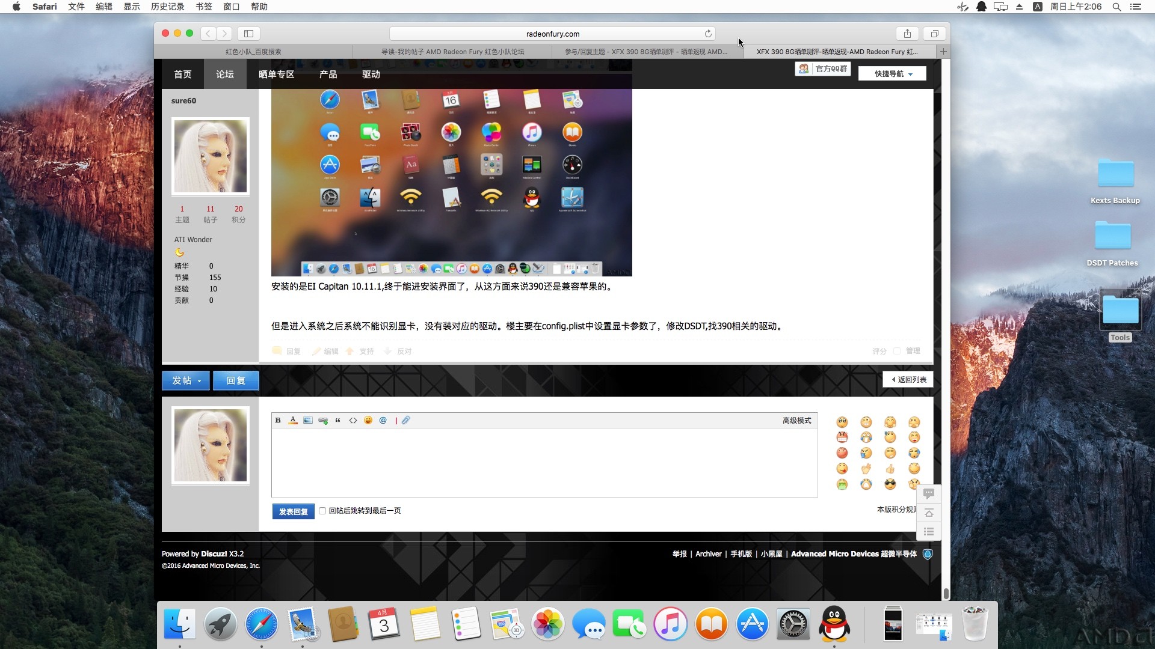
Task: Insert a code block in the reply
Action: 353,421
